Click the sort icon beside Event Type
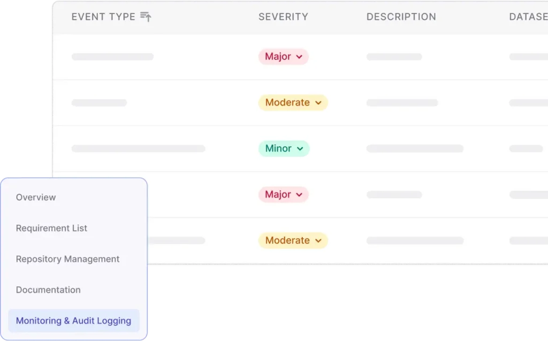 click(x=146, y=17)
